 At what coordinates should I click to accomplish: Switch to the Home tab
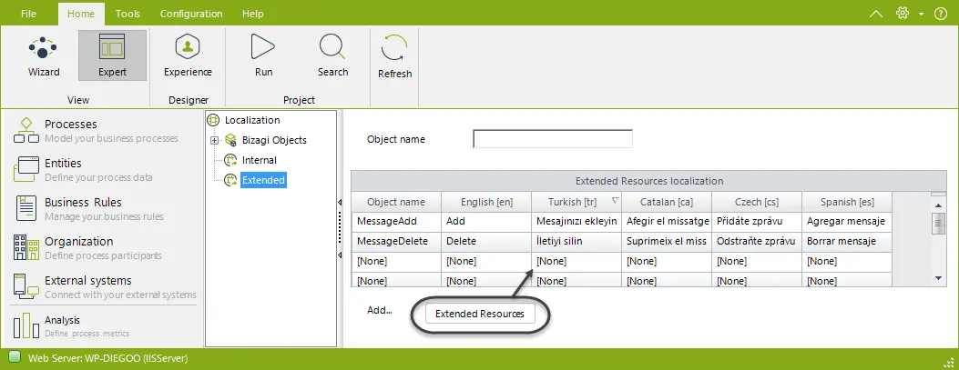tap(81, 14)
